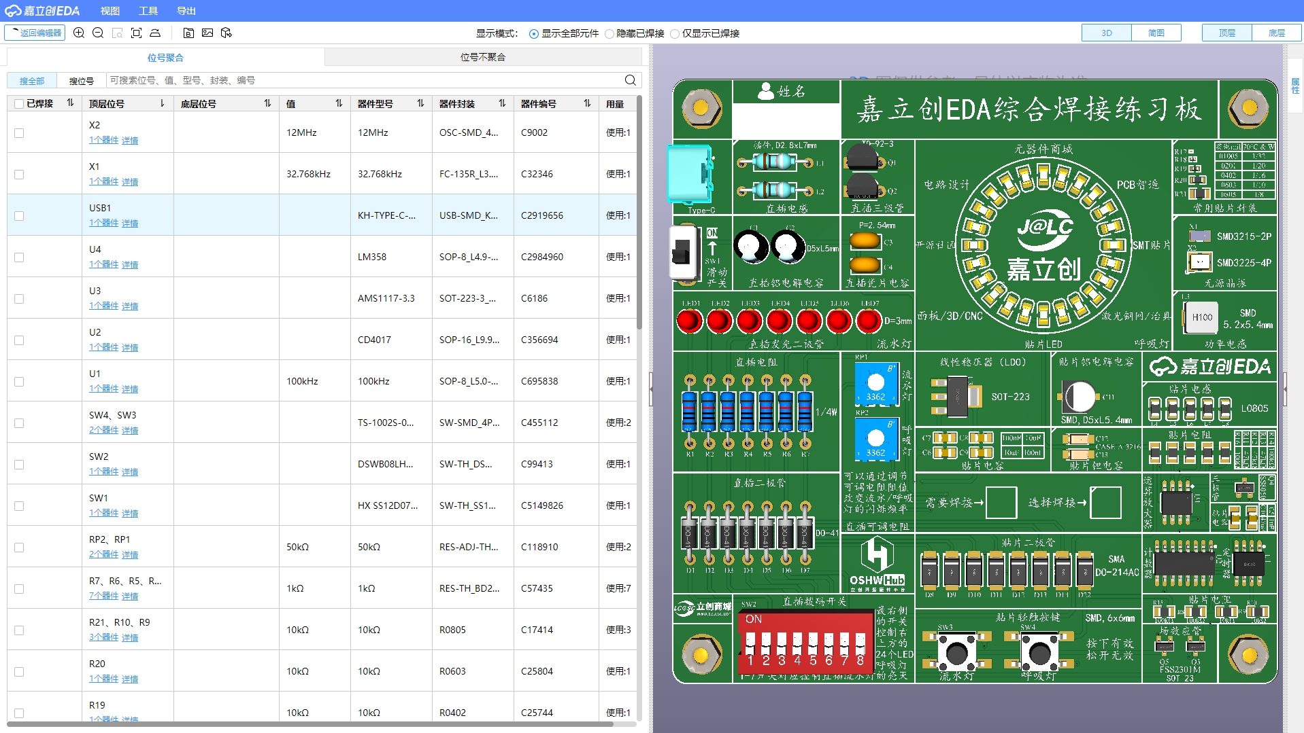Click the 返回编辑器 button
The height and width of the screenshot is (733, 1304).
pos(35,33)
